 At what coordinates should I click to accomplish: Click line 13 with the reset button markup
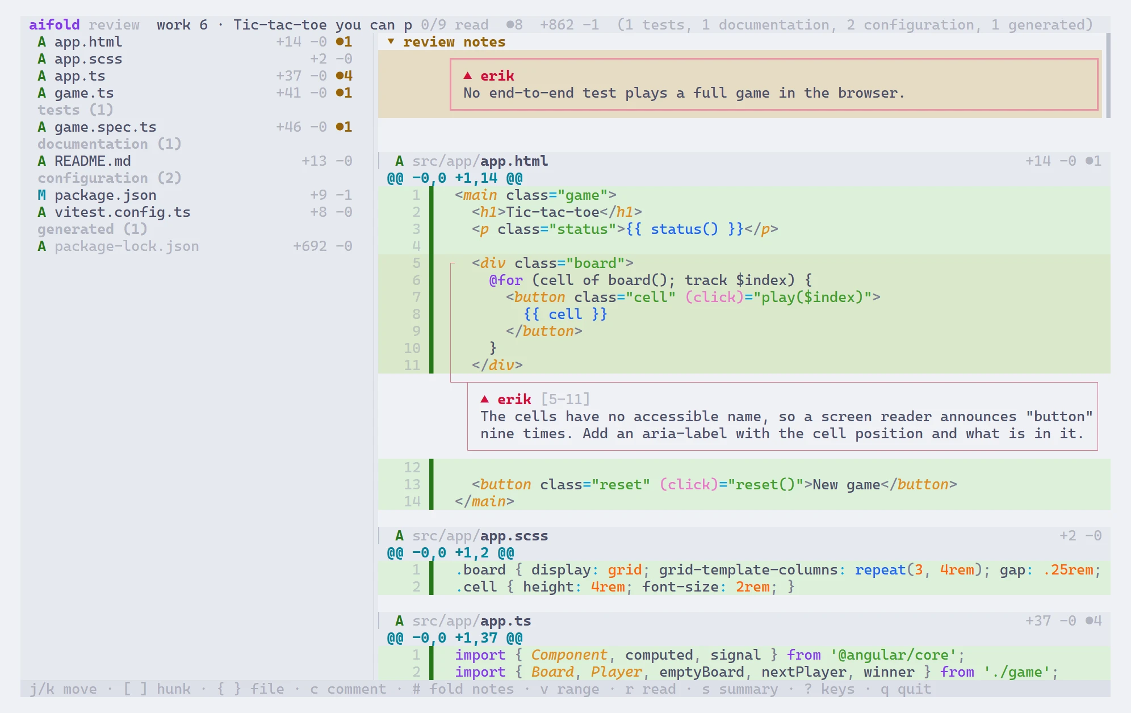click(x=744, y=485)
